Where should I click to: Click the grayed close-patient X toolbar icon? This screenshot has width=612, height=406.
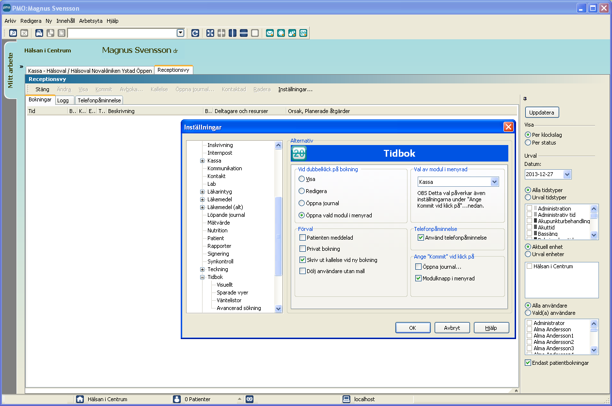[x=24, y=33]
